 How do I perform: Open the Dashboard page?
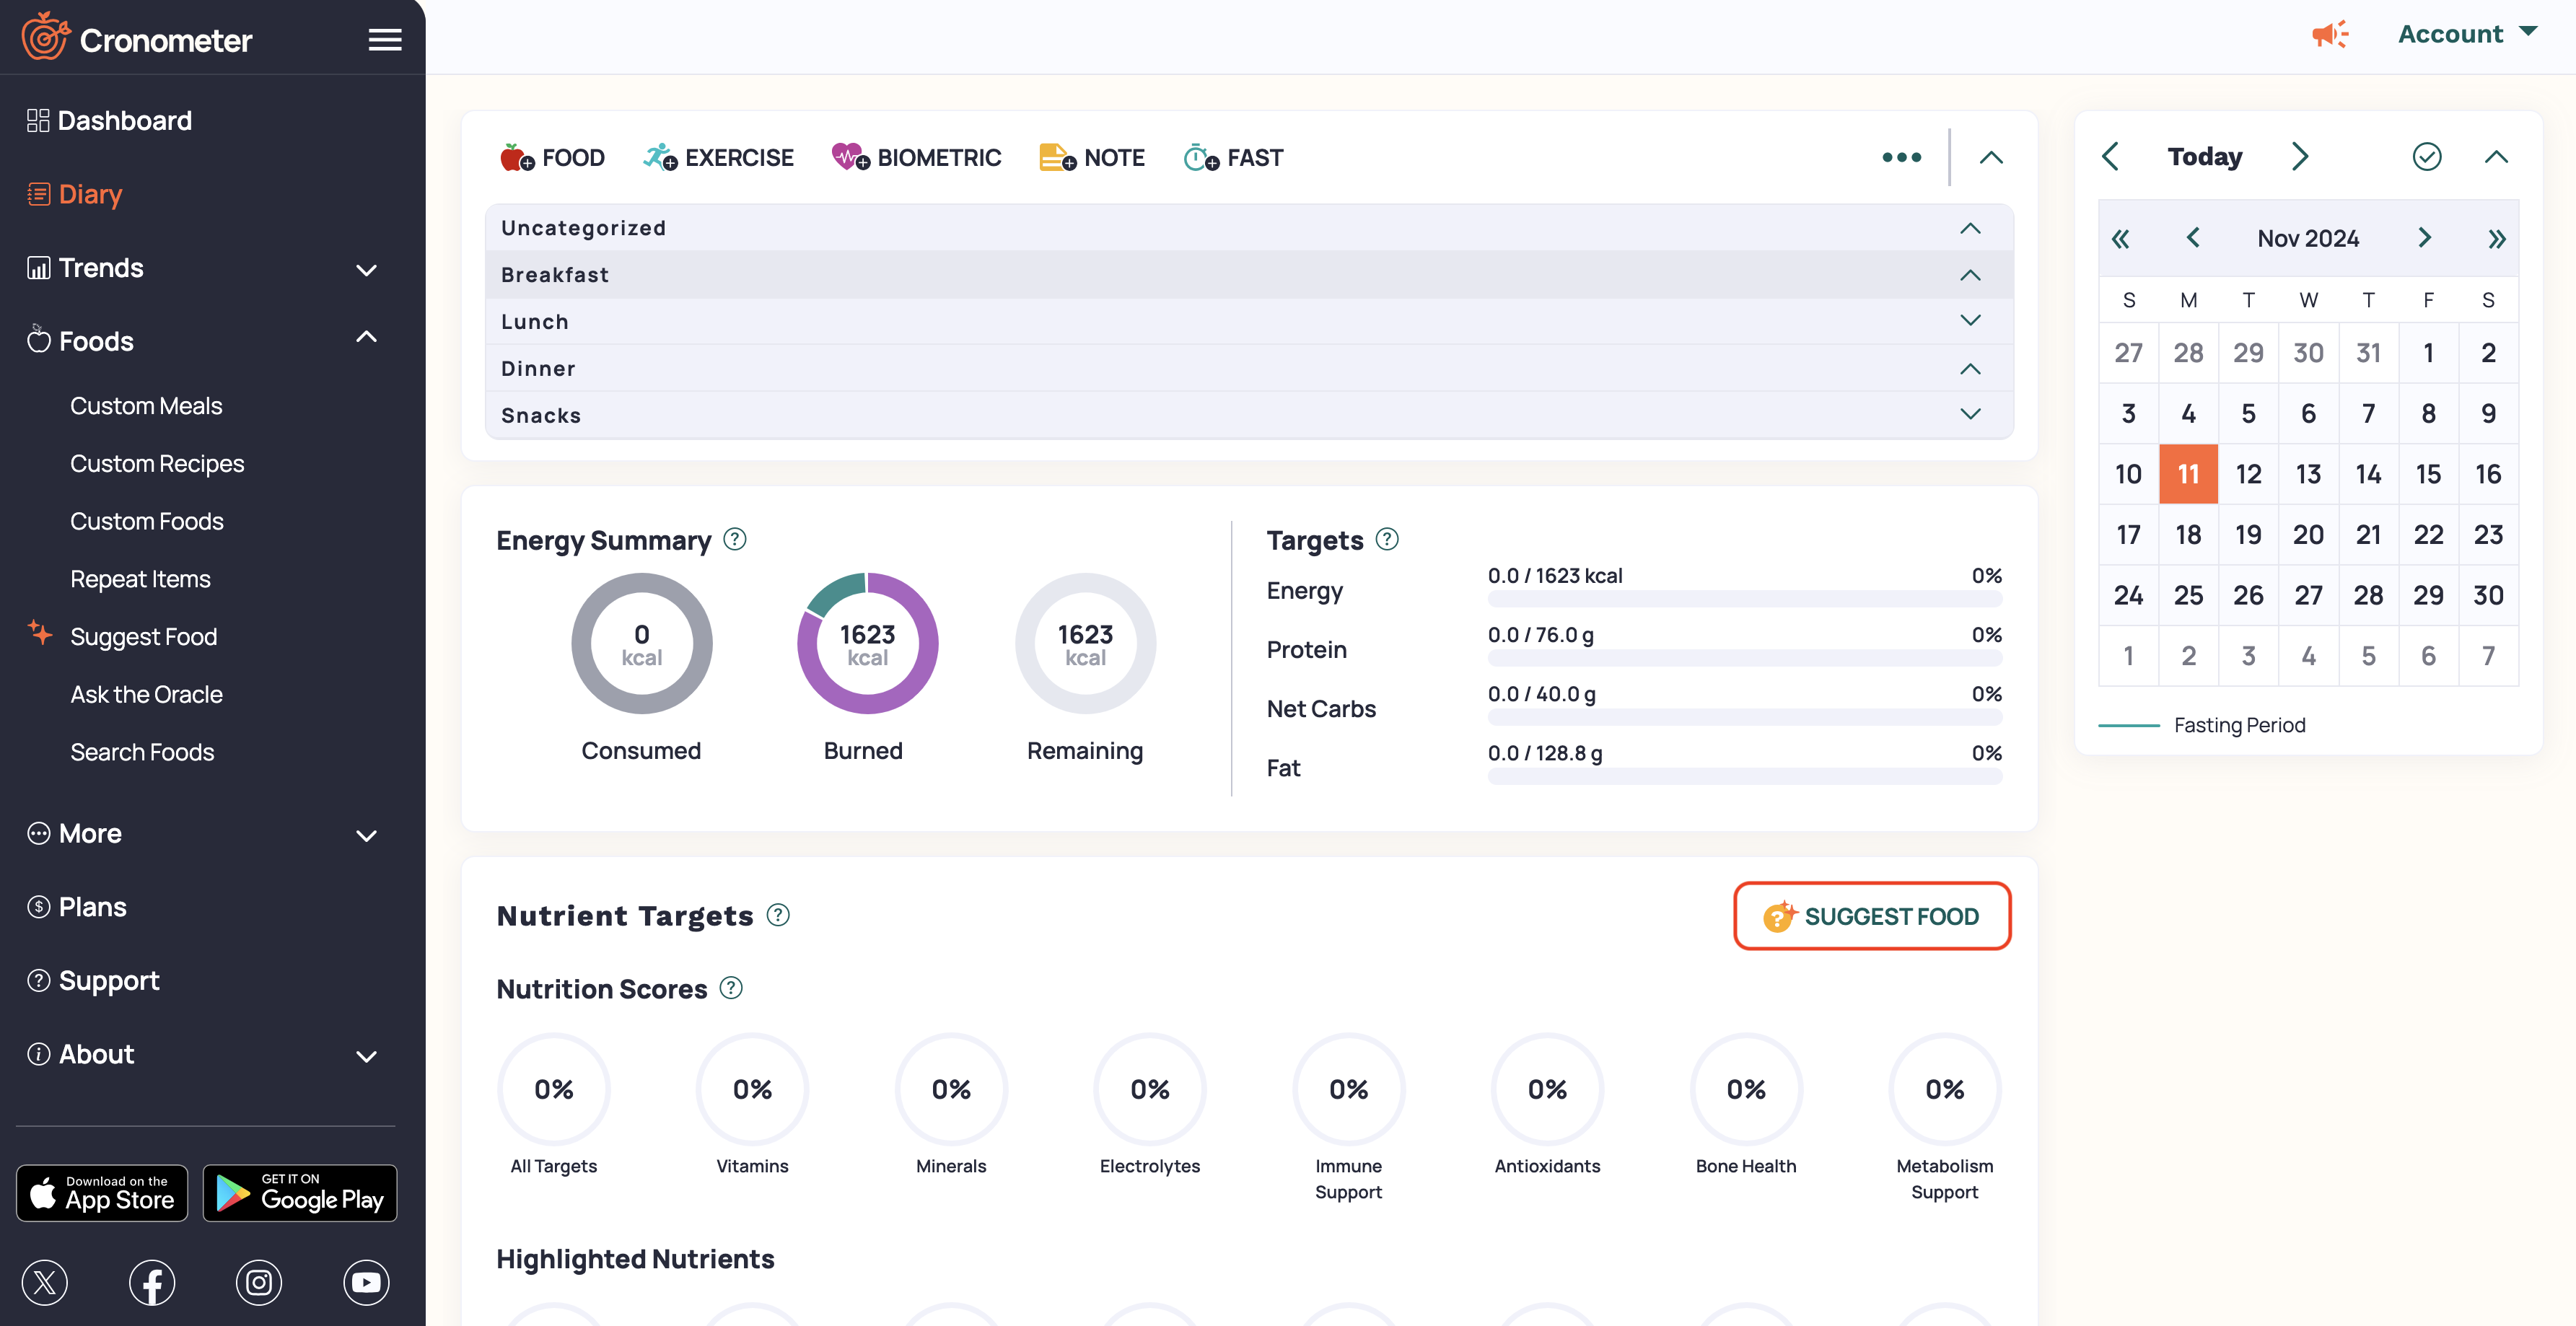pyautogui.click(x=110, y=121)
